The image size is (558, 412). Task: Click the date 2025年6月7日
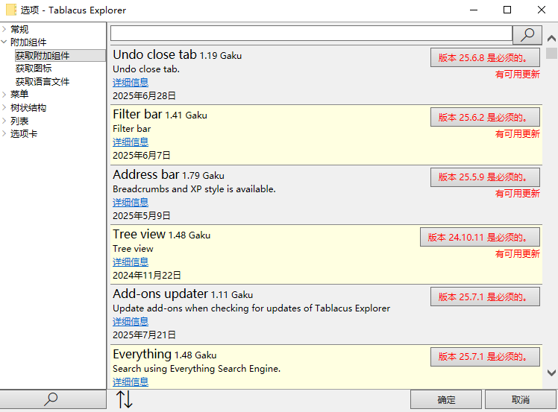pyautogui.click(x=141, y=156)
